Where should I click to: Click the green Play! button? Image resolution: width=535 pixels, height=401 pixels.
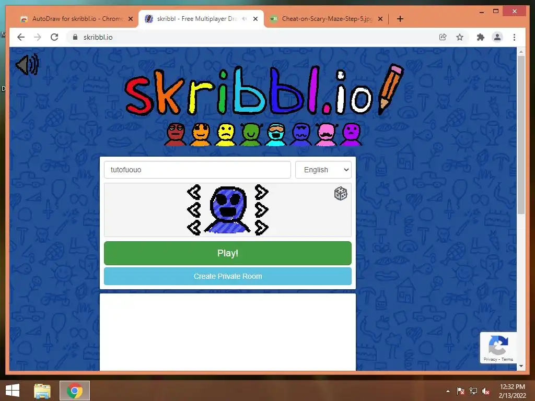(228, 253)
